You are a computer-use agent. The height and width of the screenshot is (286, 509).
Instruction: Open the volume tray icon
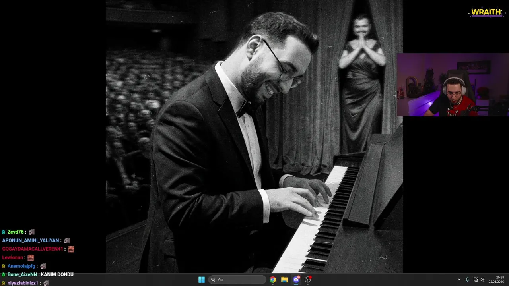(x=482, y=280)
